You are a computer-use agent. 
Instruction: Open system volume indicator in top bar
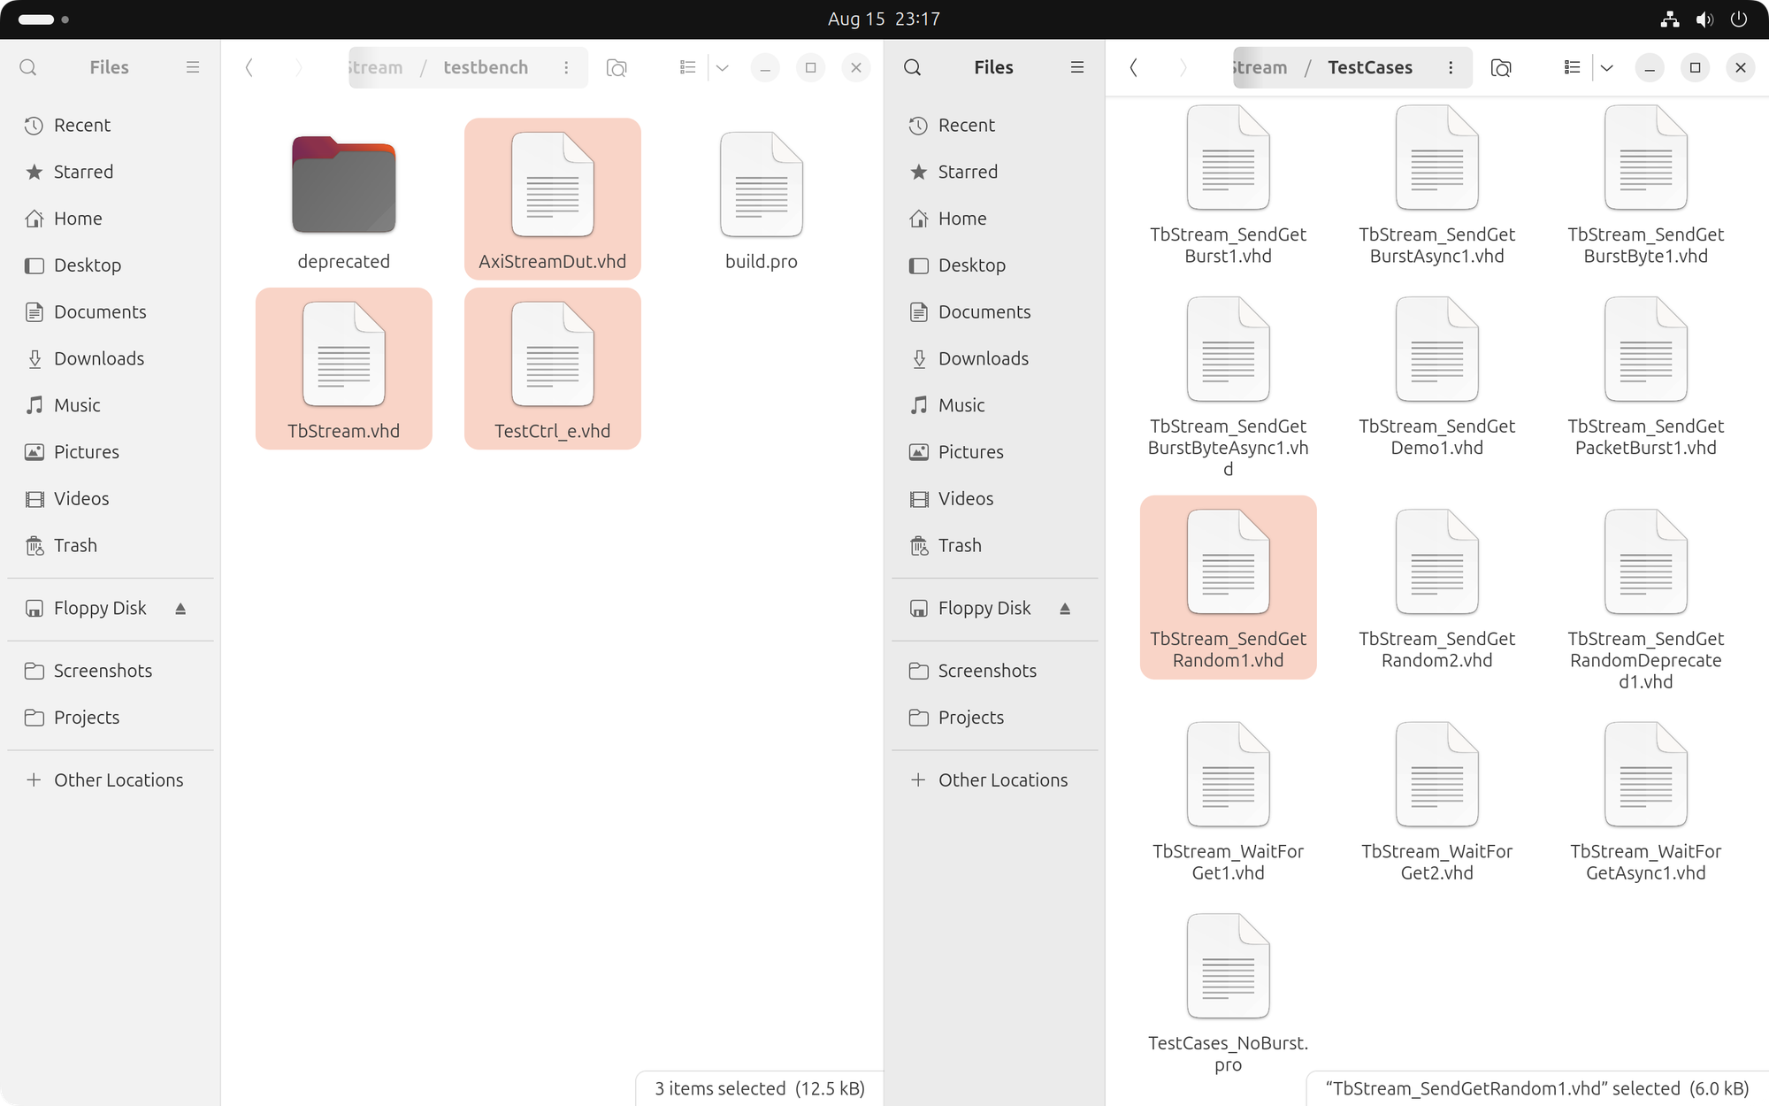tap(1704, 19)
